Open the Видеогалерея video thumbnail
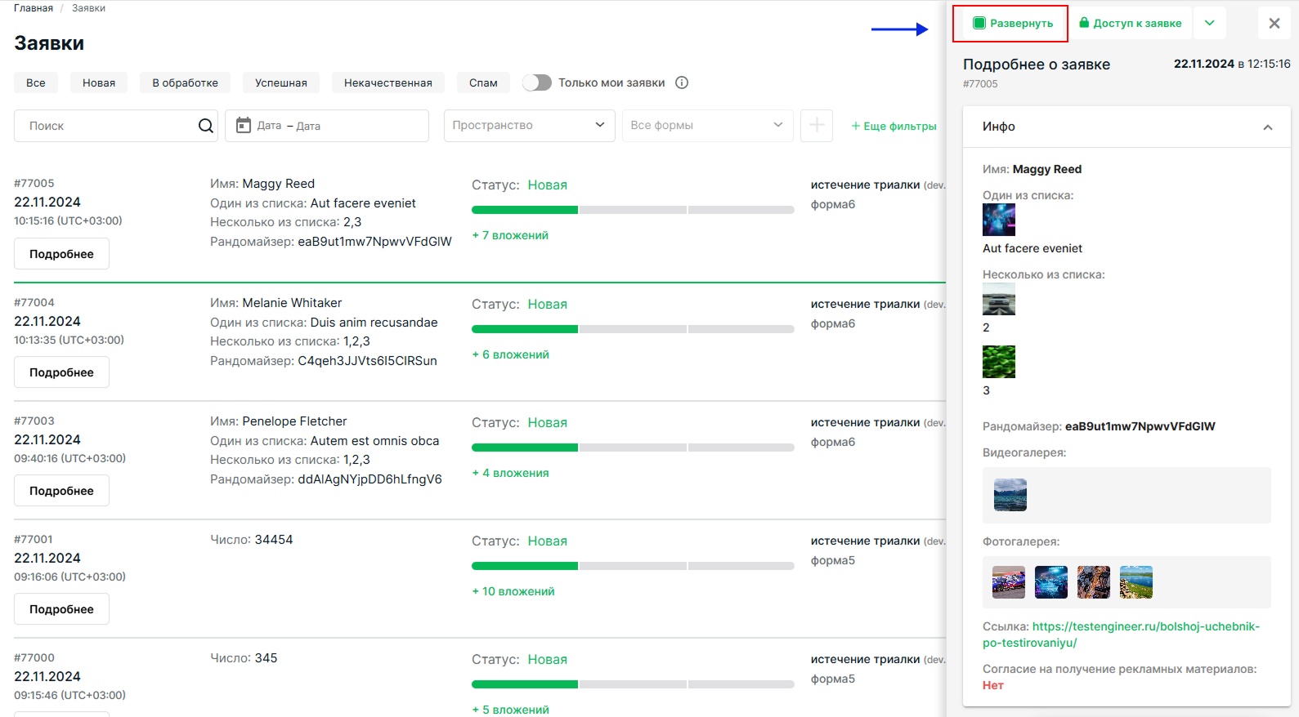This screenshot has height=717, width=1299. [1010, 495]
